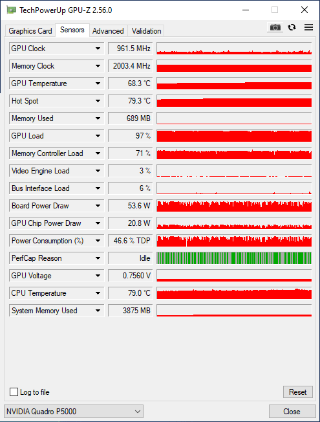The width and height of the screenshot is (320, 422).
Task: Click the green PerfCap Reason graph
Action: point(234,258)
